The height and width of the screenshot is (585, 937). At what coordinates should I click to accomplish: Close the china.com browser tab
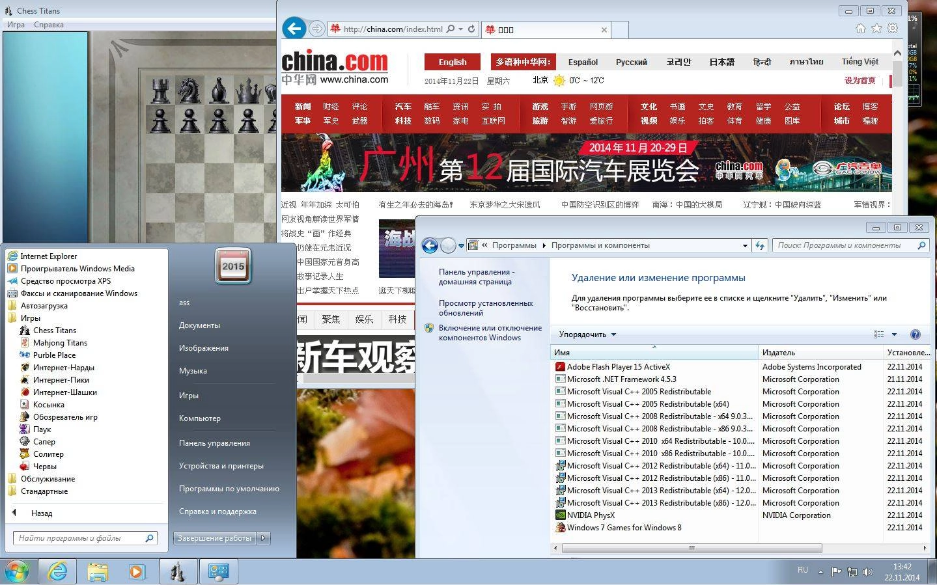(604, 30)
